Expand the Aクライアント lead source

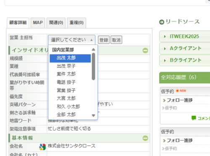click(184, 48)
